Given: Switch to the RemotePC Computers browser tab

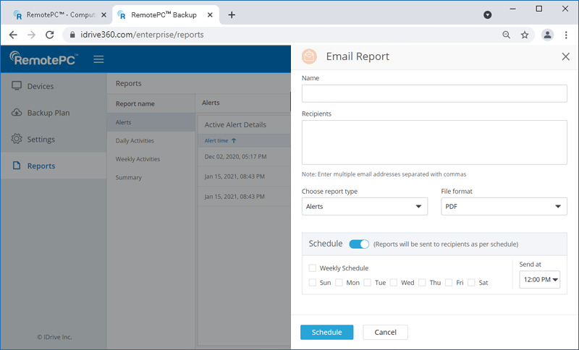Looking at the screenshot, I should coord(56,14).
